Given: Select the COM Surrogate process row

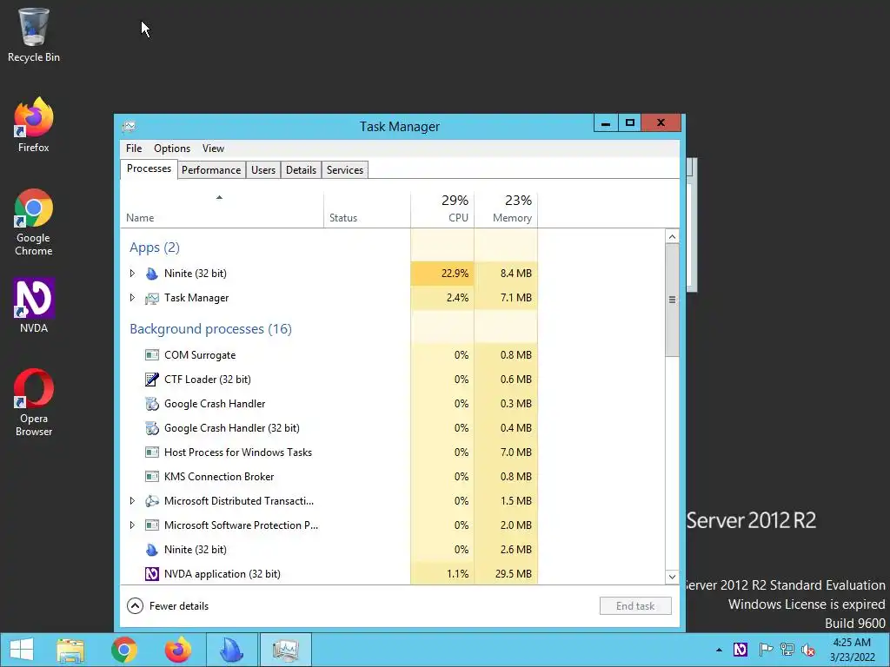Looking at the screenshot, I should pyautogui.click(x=329, y=355).
